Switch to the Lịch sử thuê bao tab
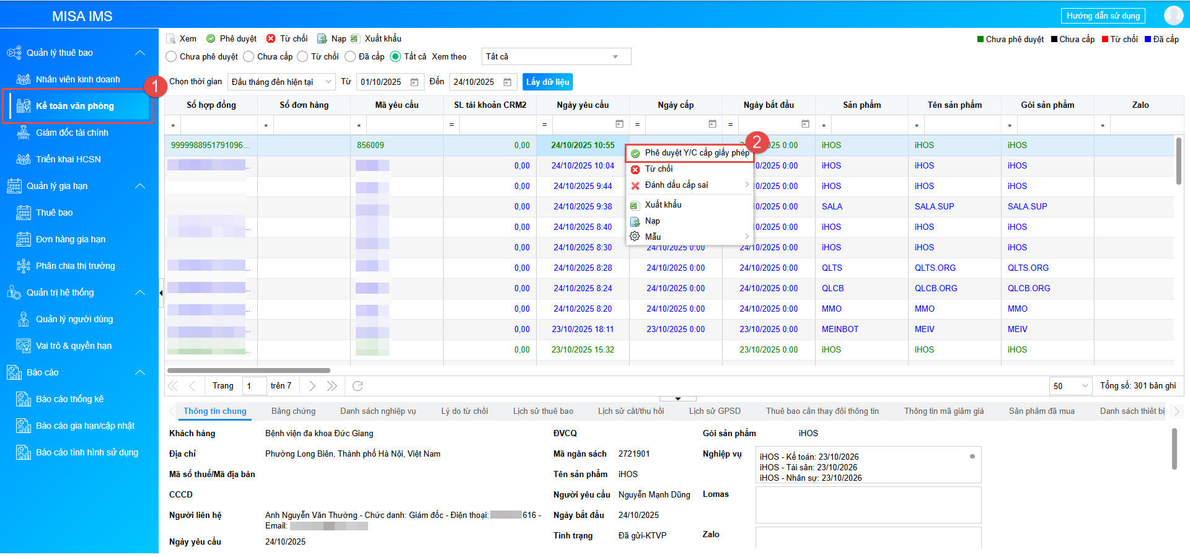The height and width of the screenshot is (557, 1190). click(x=542, y=411)
